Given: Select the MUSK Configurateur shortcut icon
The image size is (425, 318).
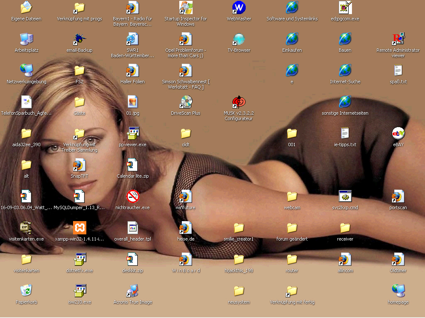Looking at the screenshot, I should coord(239,103).
